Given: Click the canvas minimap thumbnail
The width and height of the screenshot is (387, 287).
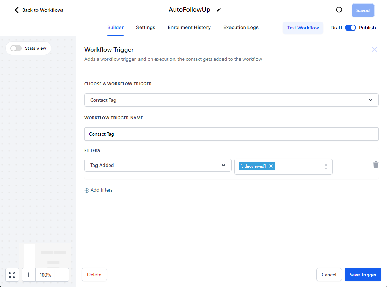Looking at the screenshot, I should [x=45, y=255].
